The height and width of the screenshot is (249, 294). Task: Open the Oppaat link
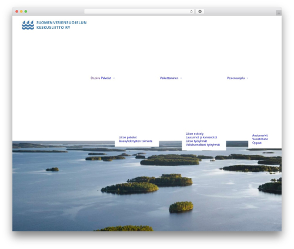[257, 143]
